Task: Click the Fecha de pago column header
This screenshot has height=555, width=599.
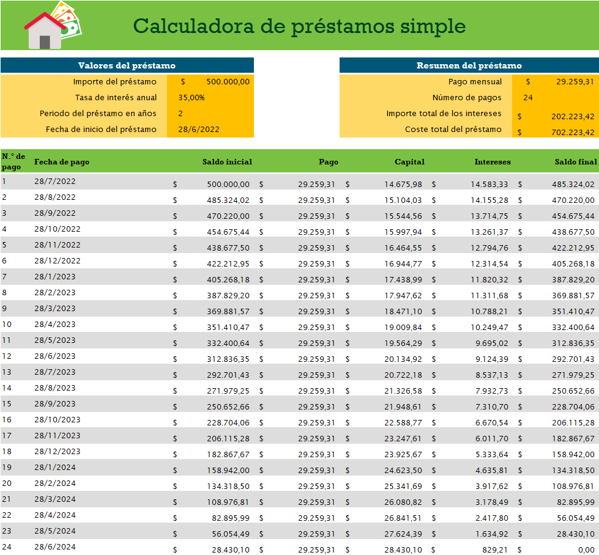Action: pyautogui.click(x=62, y=162)
